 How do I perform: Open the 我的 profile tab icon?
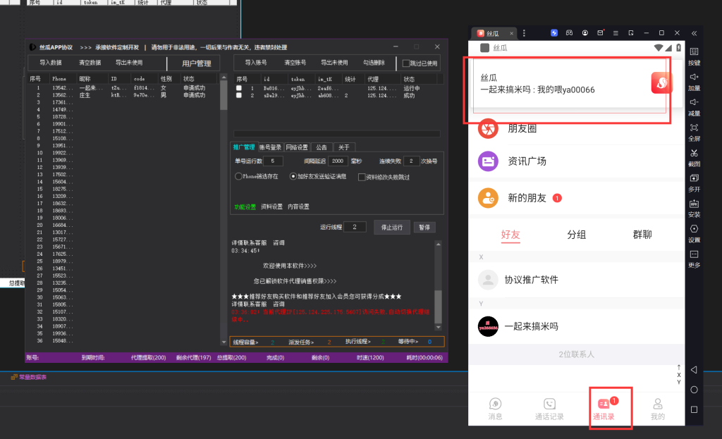pos(657,407)
